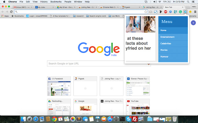Switch to the Chrome Web Store tab
The image size is (198, 123).
point(110,7)
